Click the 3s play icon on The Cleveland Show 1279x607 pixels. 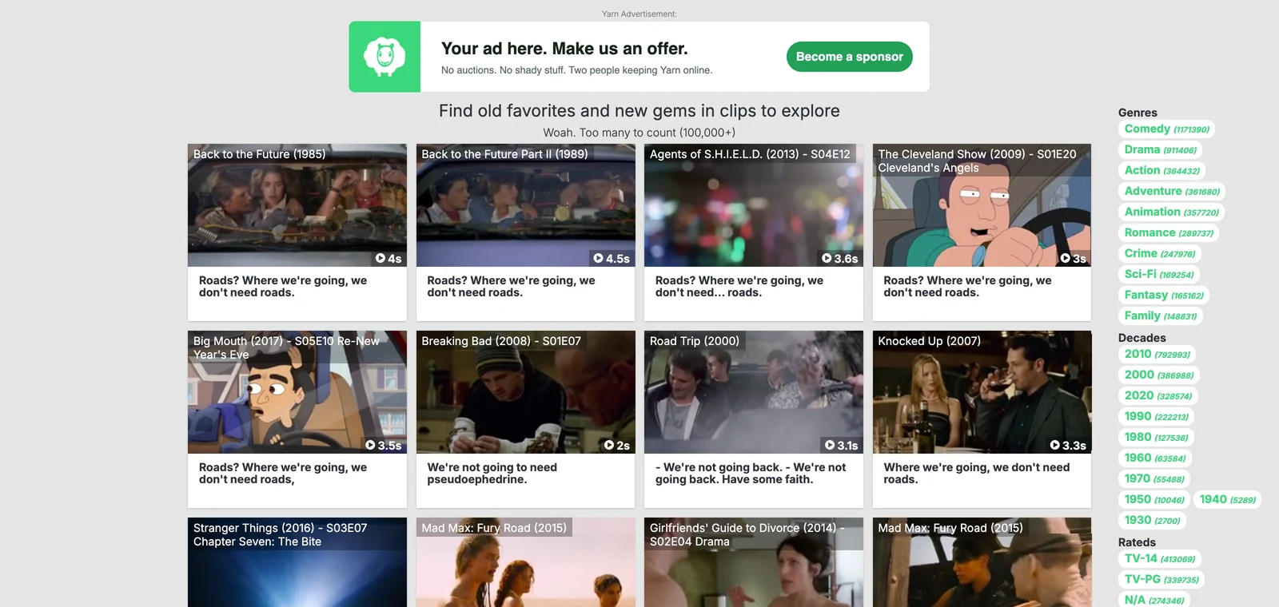pos(1065,259)
